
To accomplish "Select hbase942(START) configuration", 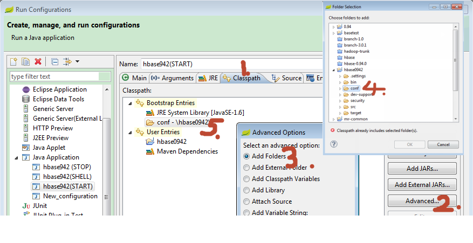I will (x=68, y=186).
